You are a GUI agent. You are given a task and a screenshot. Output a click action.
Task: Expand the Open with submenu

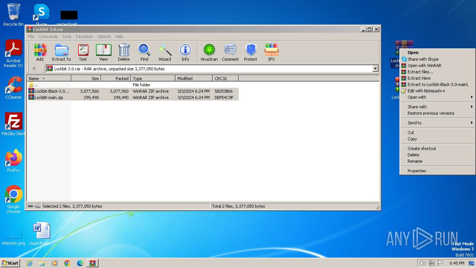(437, 97)
